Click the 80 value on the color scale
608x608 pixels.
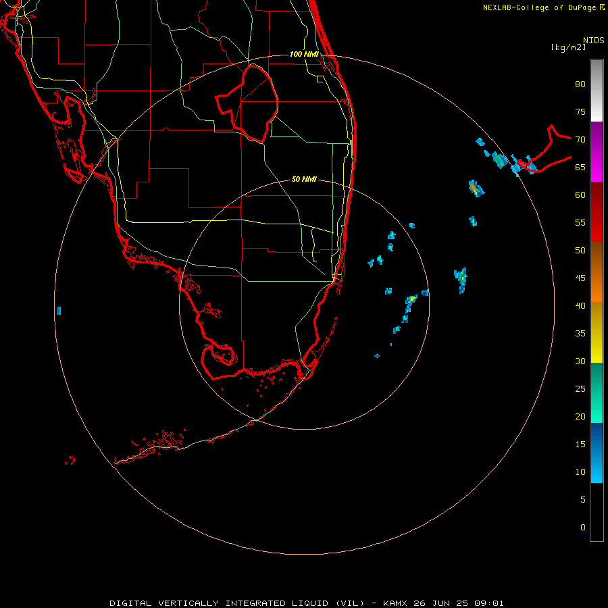580,84
